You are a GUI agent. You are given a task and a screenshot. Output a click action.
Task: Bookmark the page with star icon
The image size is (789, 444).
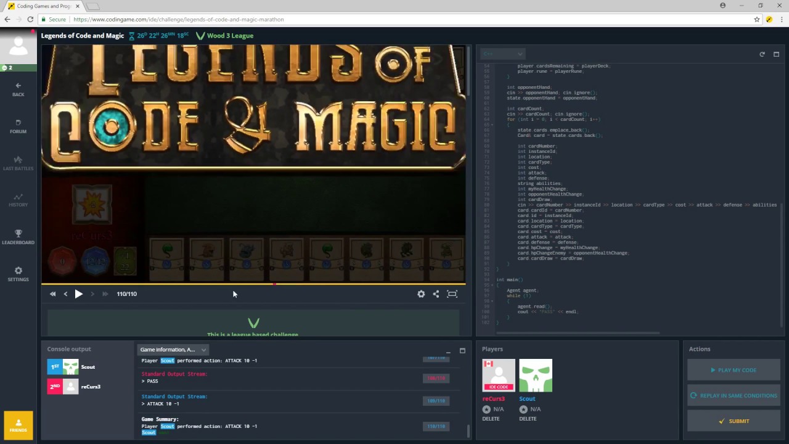[x=757, y=19]
